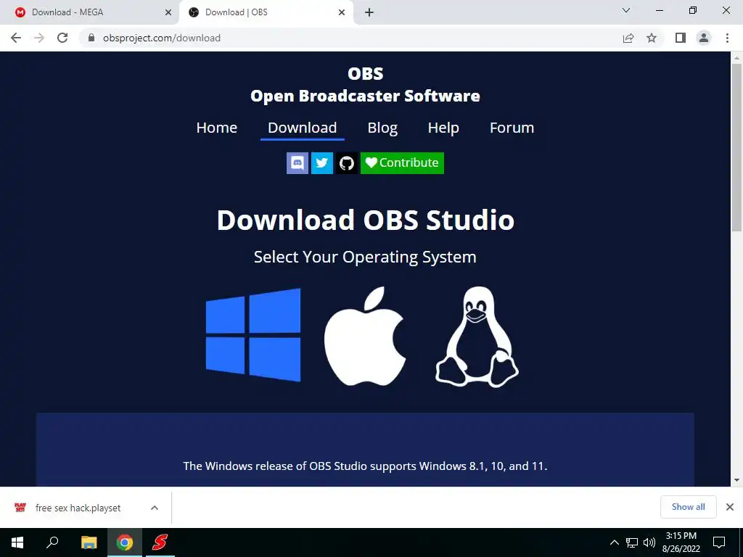Open the OBS Discord icon link
The image size is (743, 557).
click(297, 163)
